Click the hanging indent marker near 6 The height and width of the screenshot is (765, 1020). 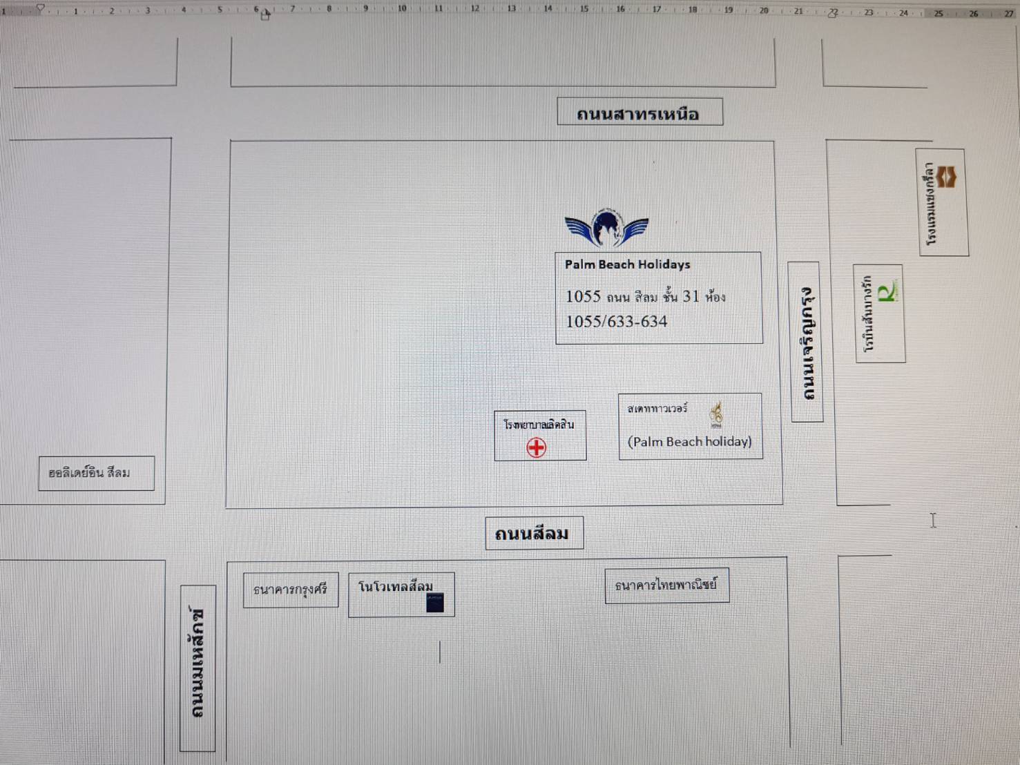(265, 15)
